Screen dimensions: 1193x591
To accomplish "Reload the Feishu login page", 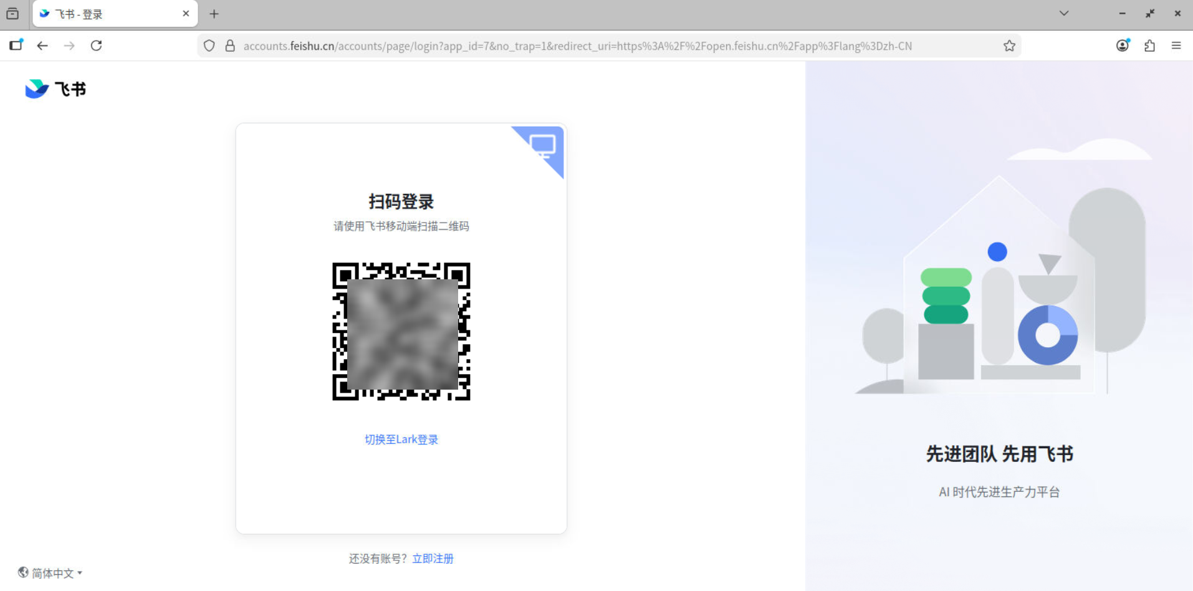I will coord(96,46).
